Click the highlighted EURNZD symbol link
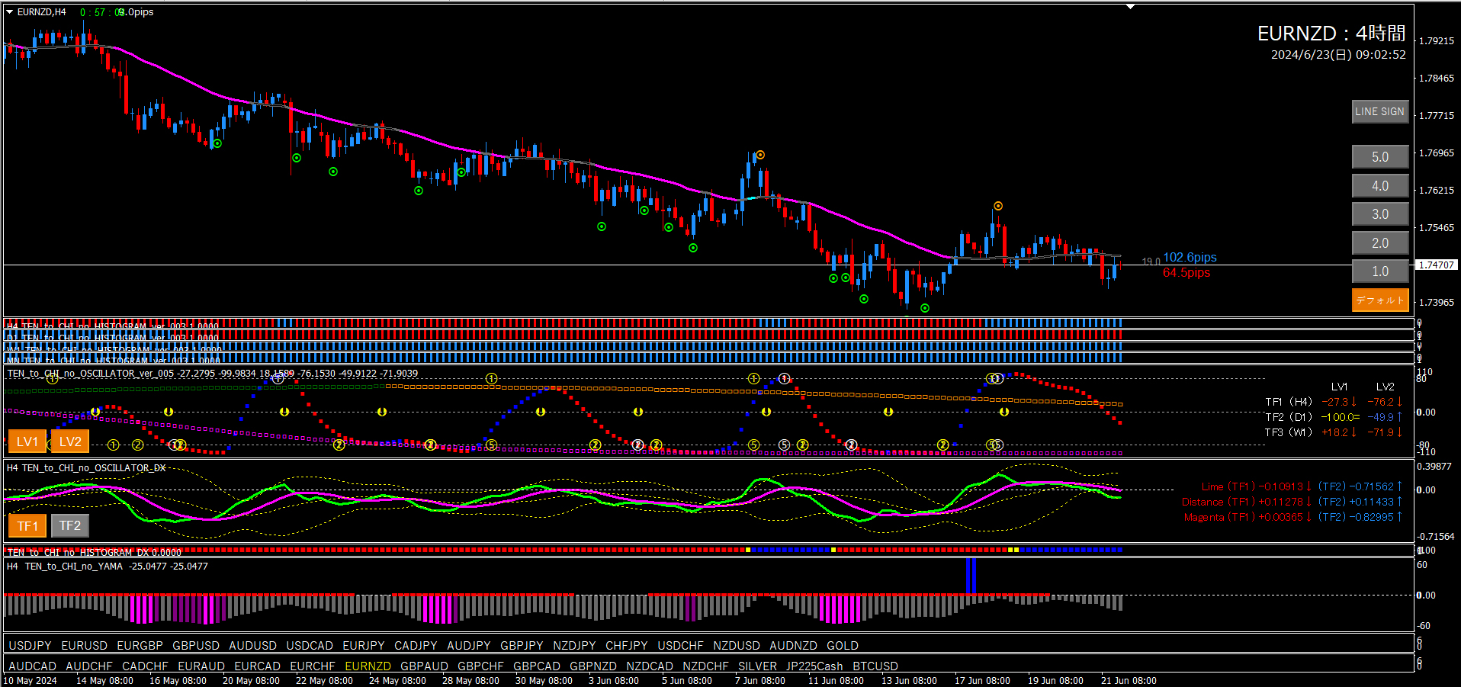Screen dimensions: 1461x687 click(368, 666)
